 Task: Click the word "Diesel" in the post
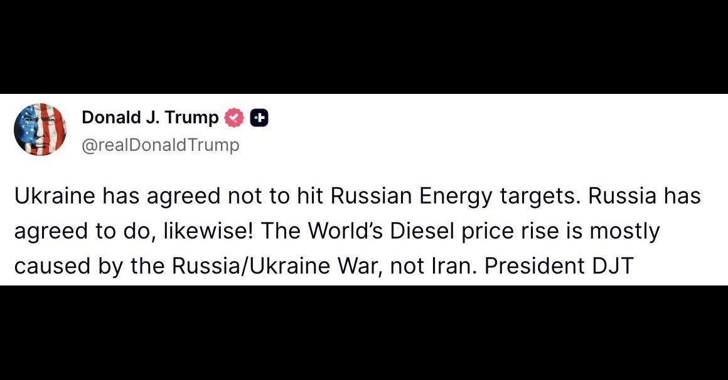tap(422, 231)
